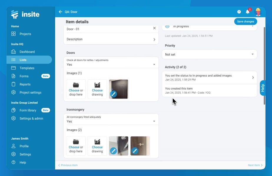Go to Dashboard in sidebar
Screen dimensions: 272x176
pos(27,52)
